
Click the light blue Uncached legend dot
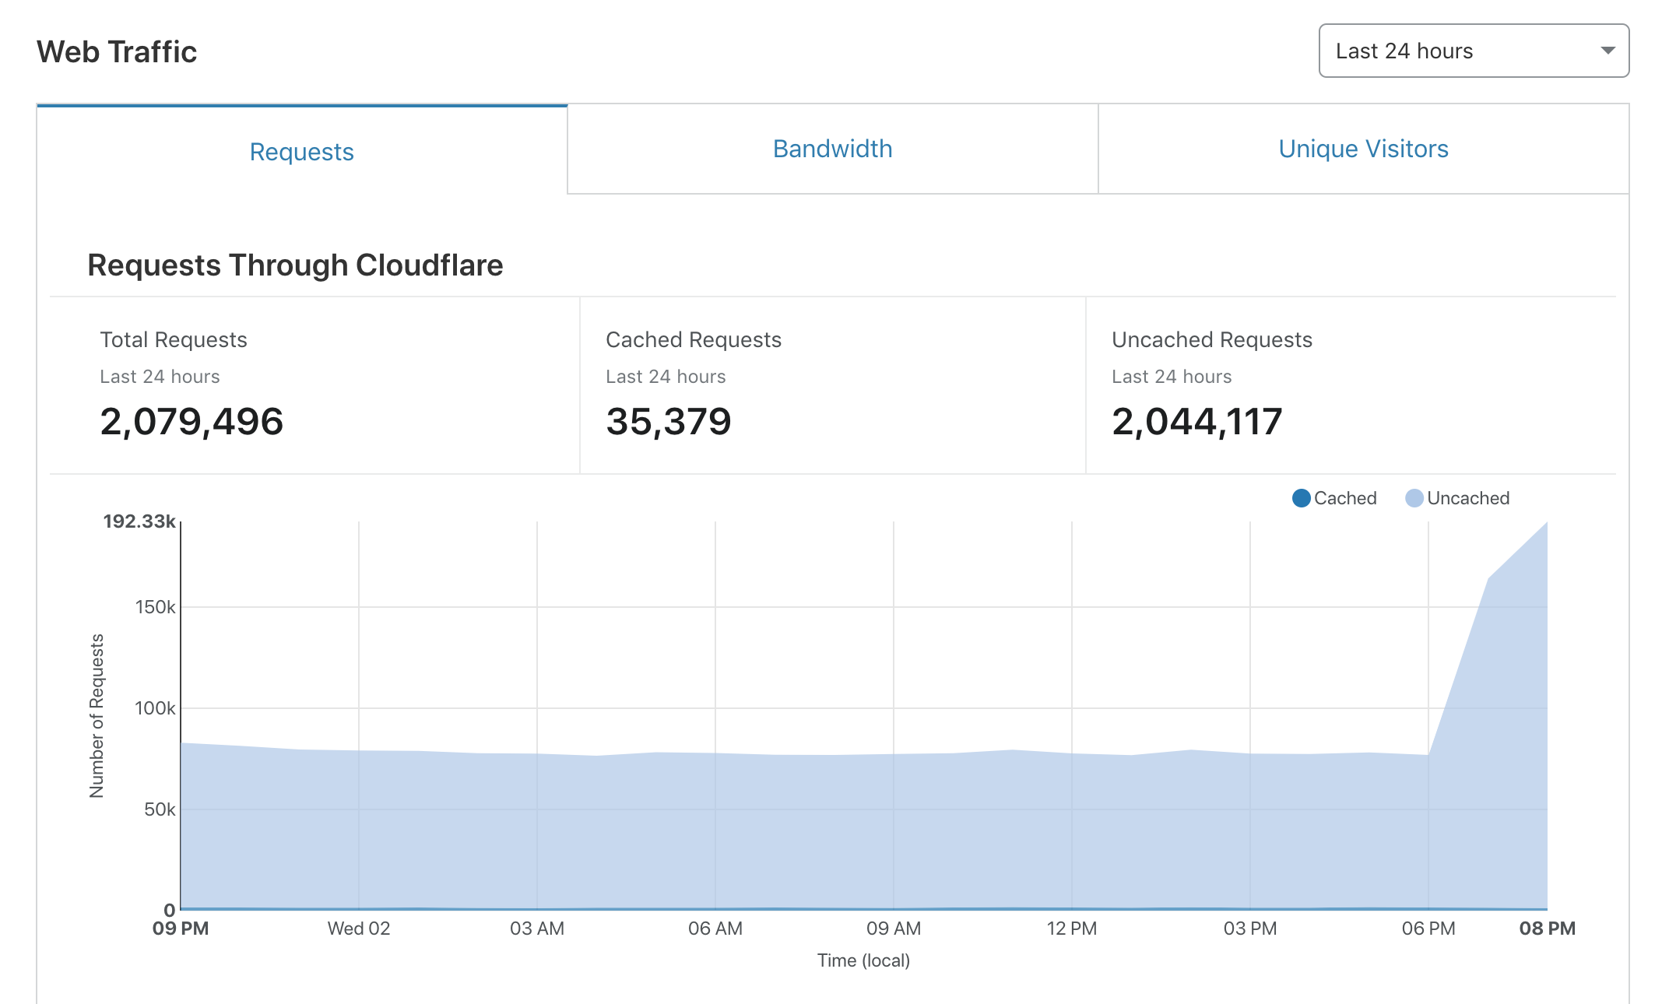point(1414,498)
